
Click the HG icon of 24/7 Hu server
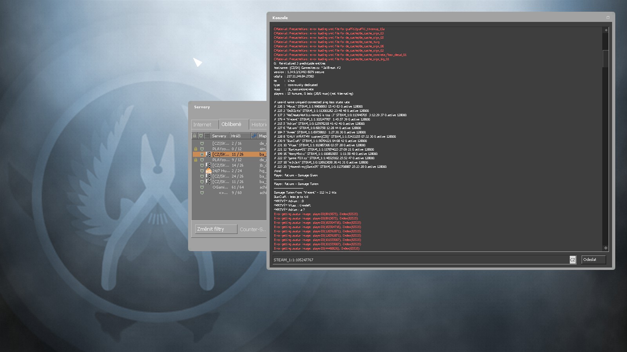click(208, 171)
